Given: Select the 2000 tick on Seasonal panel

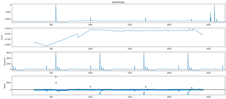Looking at the screenshot, I should tap(9, 58).
